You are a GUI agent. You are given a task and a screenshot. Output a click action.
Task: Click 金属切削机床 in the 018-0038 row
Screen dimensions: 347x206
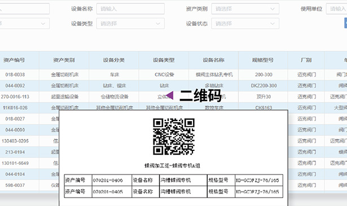pyautogui.click(x=65, y=75)
